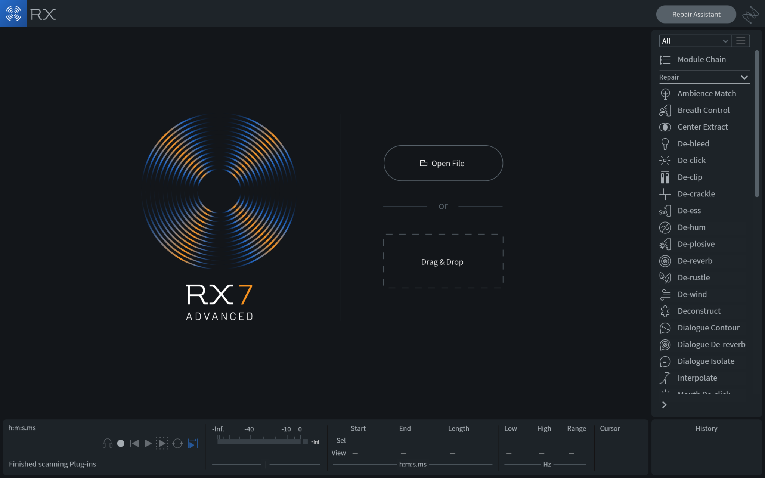Toggle play selection only mode
This screenshot has height=478, width=765.
(162, 443)
